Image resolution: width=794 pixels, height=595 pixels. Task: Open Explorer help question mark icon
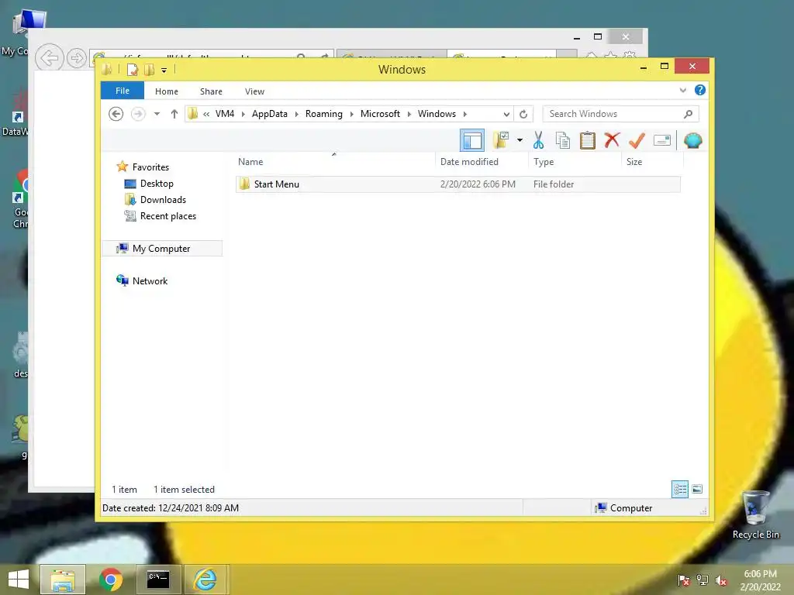pyautogui.click(x=700, y=90)
